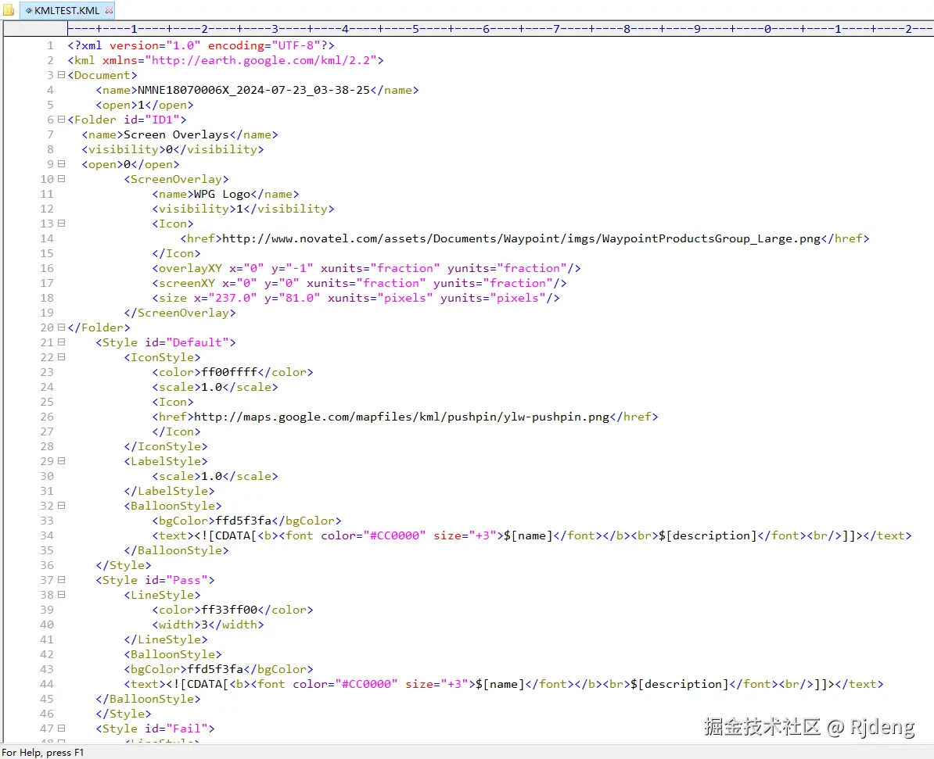Click the novatel.com WaypointProductsGroup_Large.png URL

click(x=521, y=238)
